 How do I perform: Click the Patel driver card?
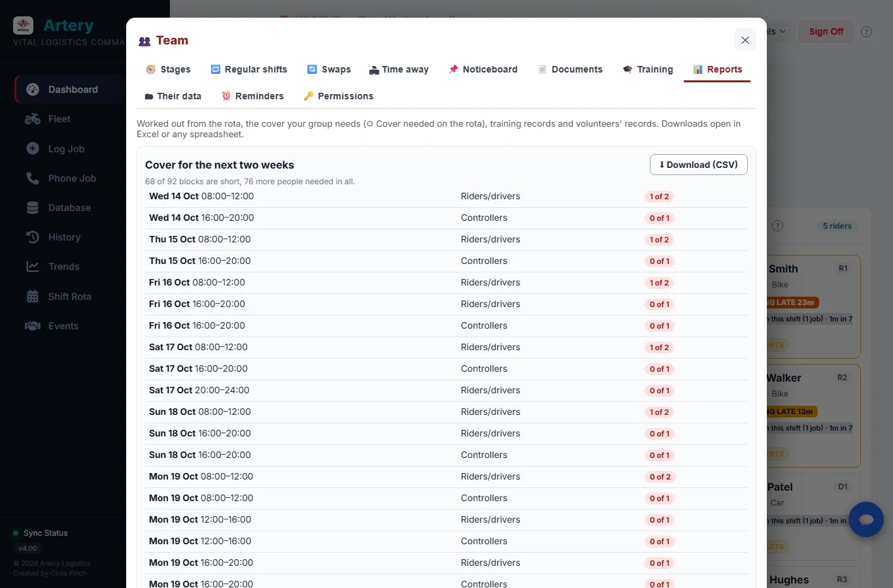813,517
